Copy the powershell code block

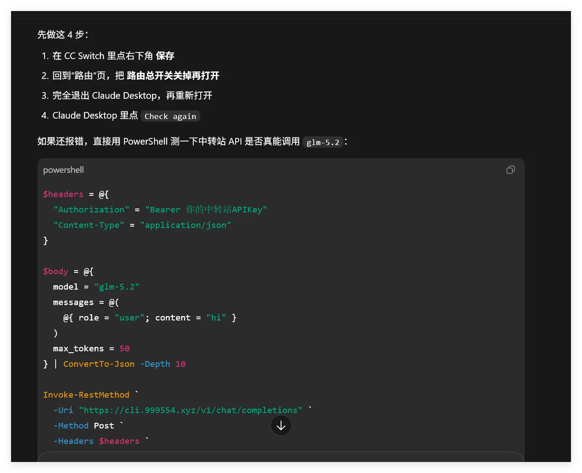click(511, 170)
